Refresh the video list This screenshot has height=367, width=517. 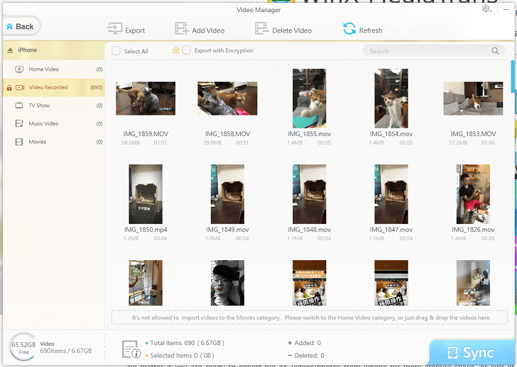[349, 29]
